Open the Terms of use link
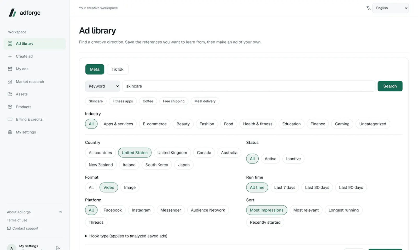 point(17,220)
